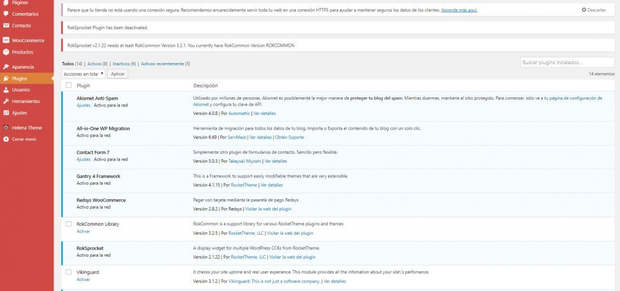View Ver detalles for Akismet

[x=264, y=113]
